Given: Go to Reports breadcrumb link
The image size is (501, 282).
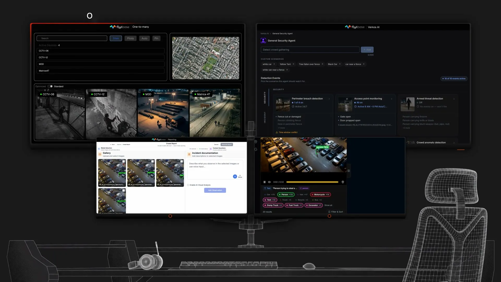Looking at the screenshot, I should [x=119, y=144].
